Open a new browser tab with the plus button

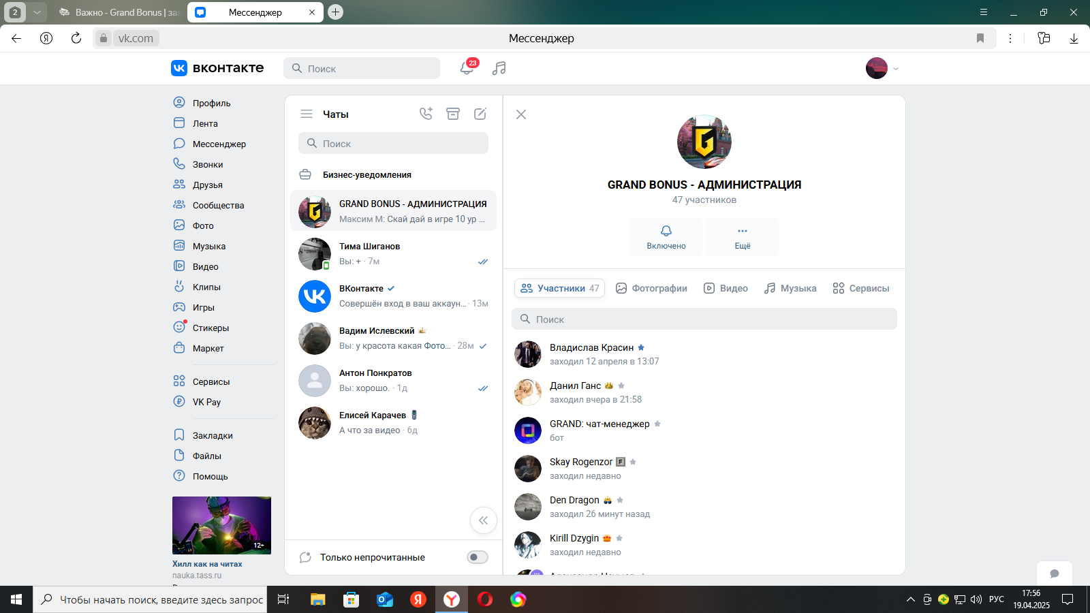tap(335, 12)
